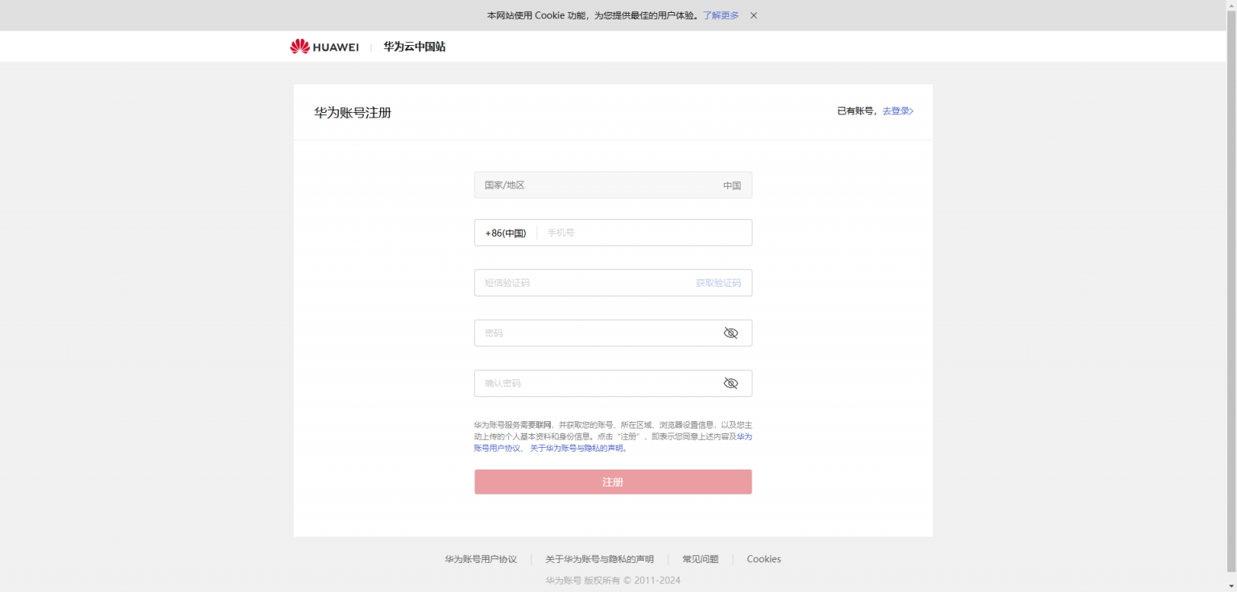This screenshot has width=1237, height=592.
Task: Click the 短信验证码 input field
Action: coord(580,283)
